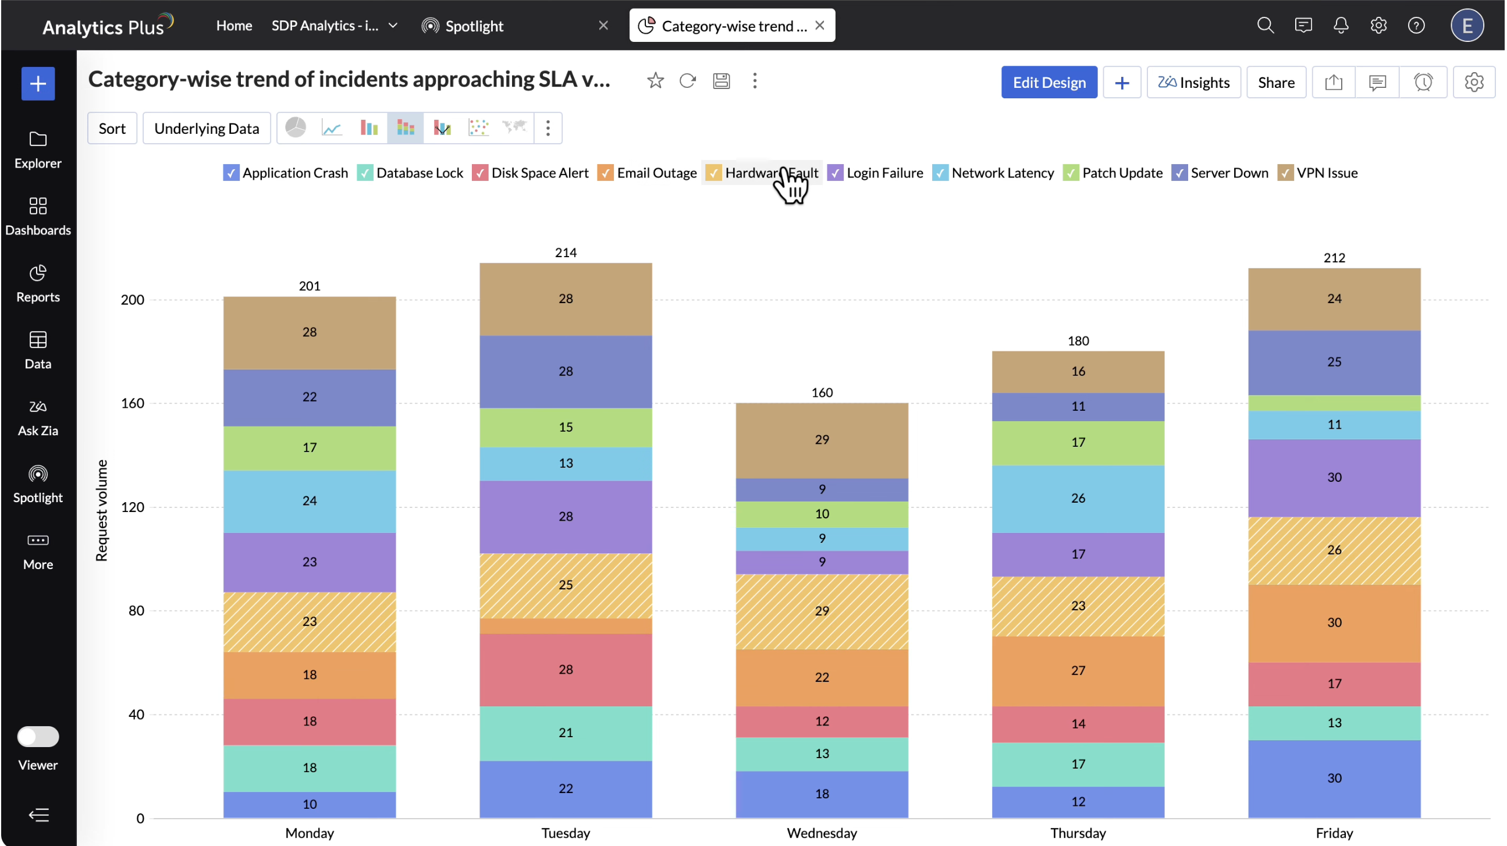The width and height of the screenshot is (1507, 846).
Task: Refresh the report with the reload icon
Action: (x=688, y=81)
